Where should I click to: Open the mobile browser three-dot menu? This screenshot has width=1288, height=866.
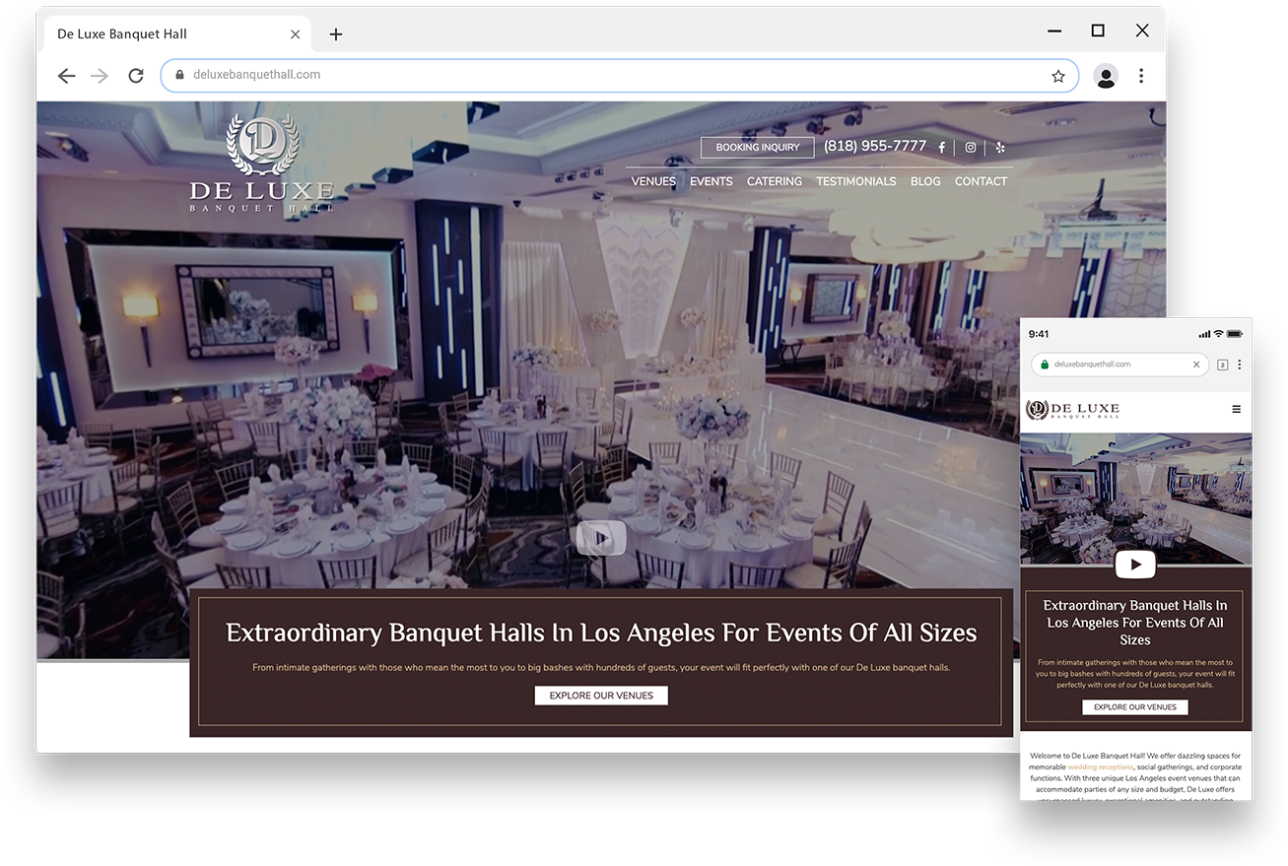(x=1240, y=365)
